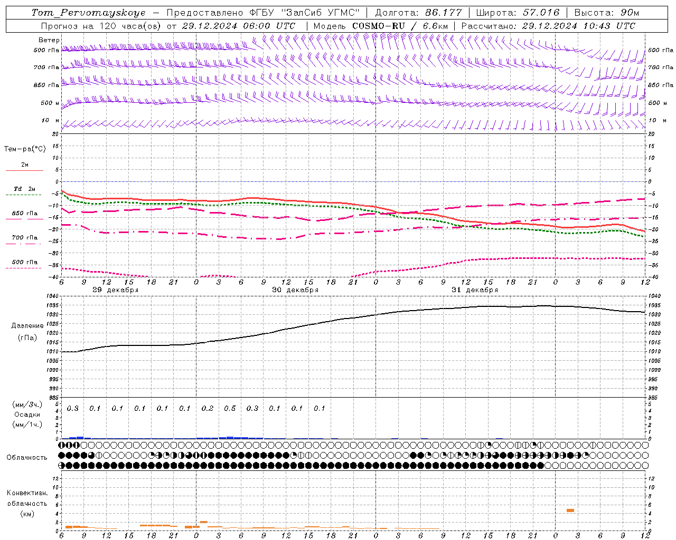Click the (мм/3ч.) precipitation unit label

[27, 404]
